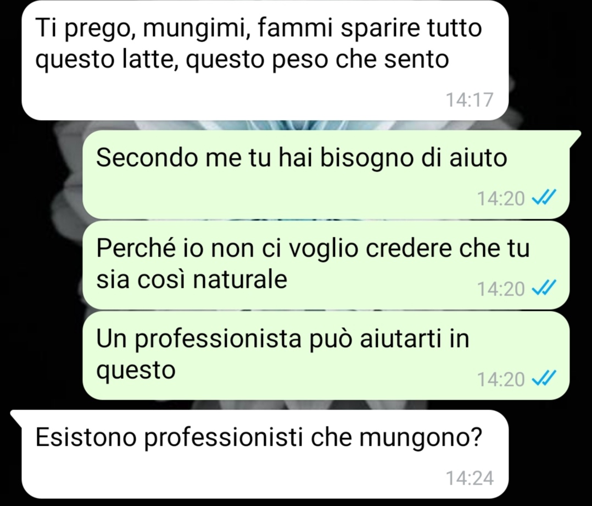
Task: Click the word 'naturale' in the green bubble
Action: 240,280
